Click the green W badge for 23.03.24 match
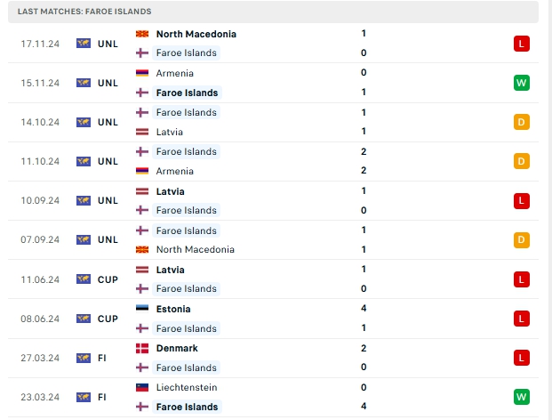 tap(522, 397)
